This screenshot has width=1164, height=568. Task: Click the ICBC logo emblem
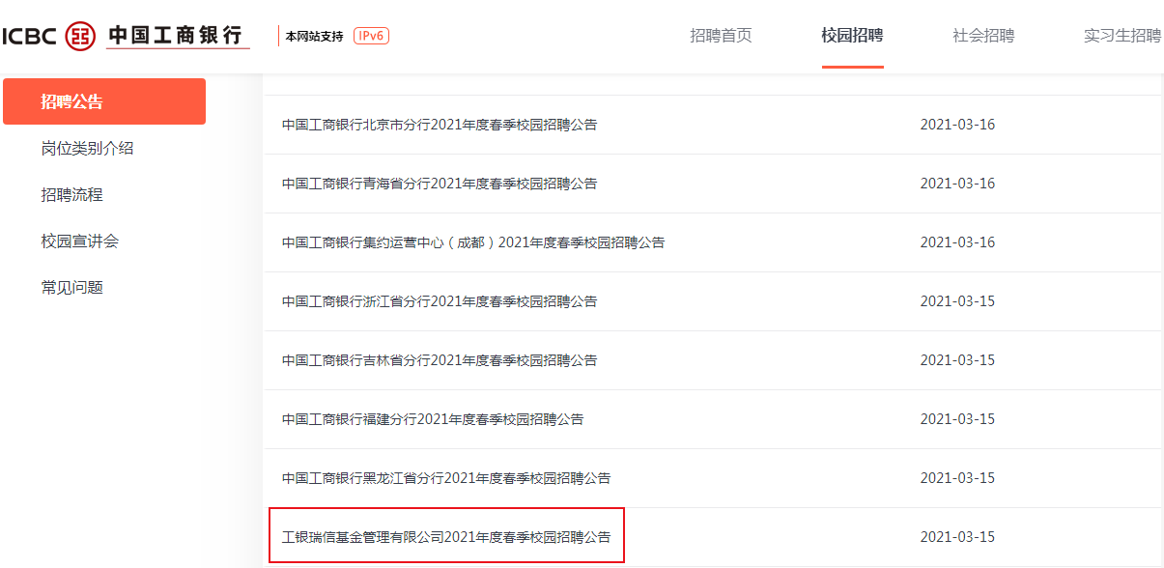tap(80, 36)
